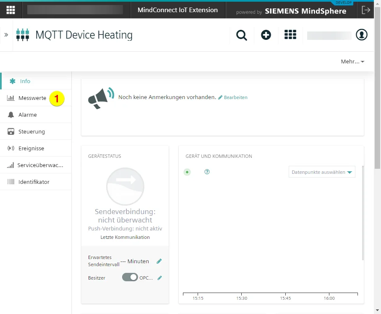Click the scroll down arrow at page bottom
The image size is (381, 314).
(377, 310)
